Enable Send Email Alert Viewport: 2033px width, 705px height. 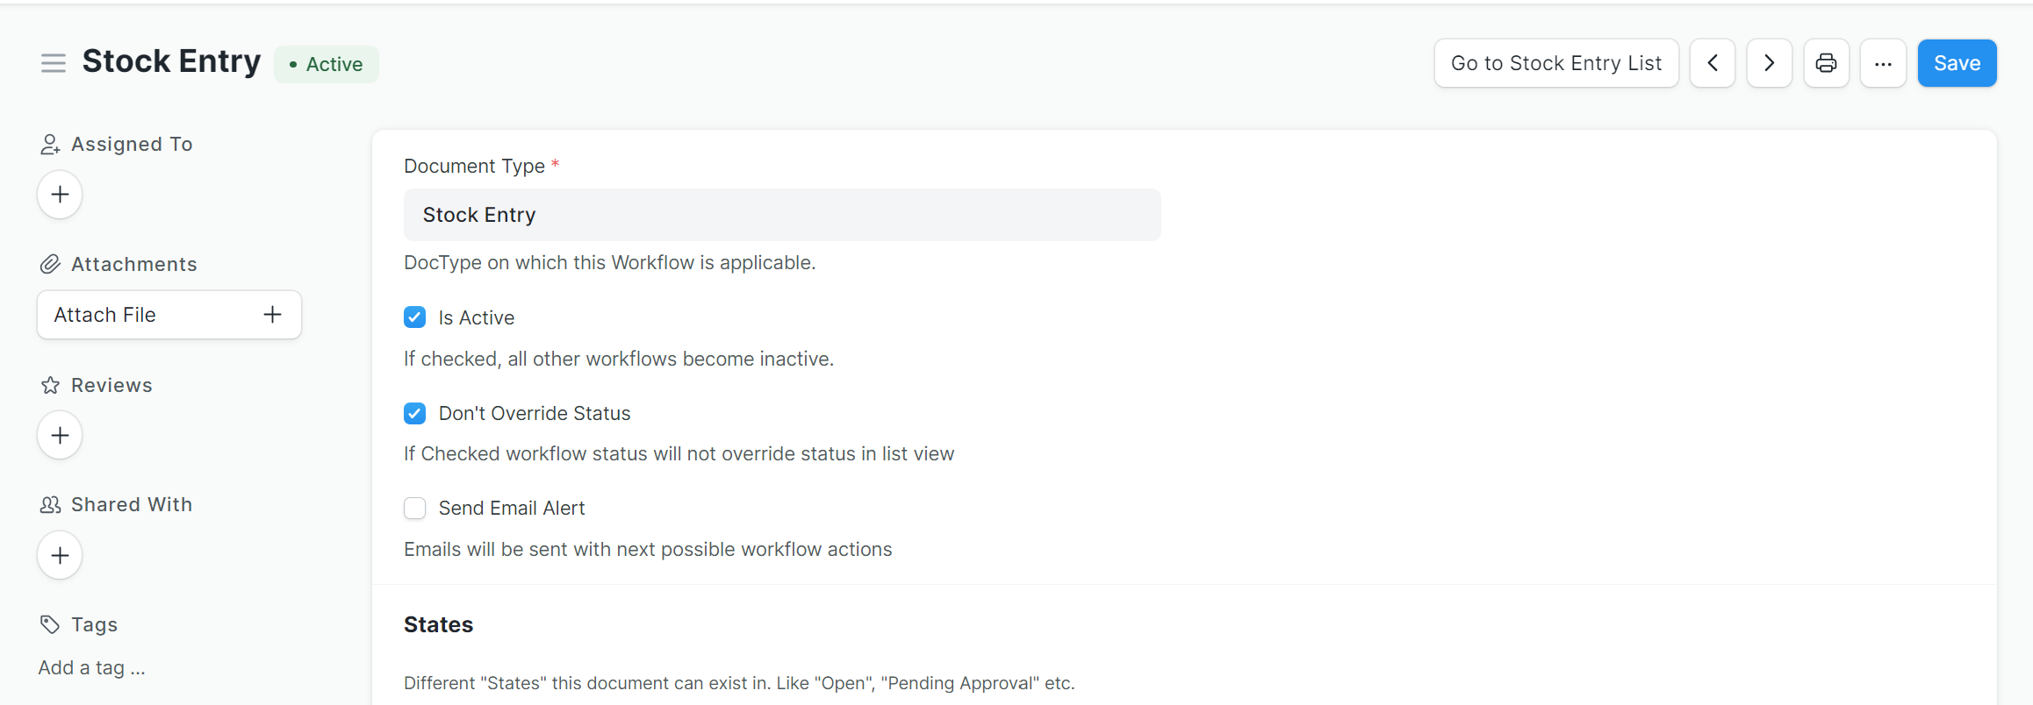(x=414, y=508)
